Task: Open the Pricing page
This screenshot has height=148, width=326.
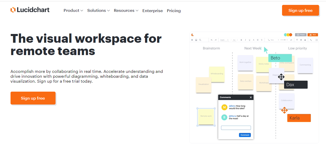Action: tap(174, 11)
